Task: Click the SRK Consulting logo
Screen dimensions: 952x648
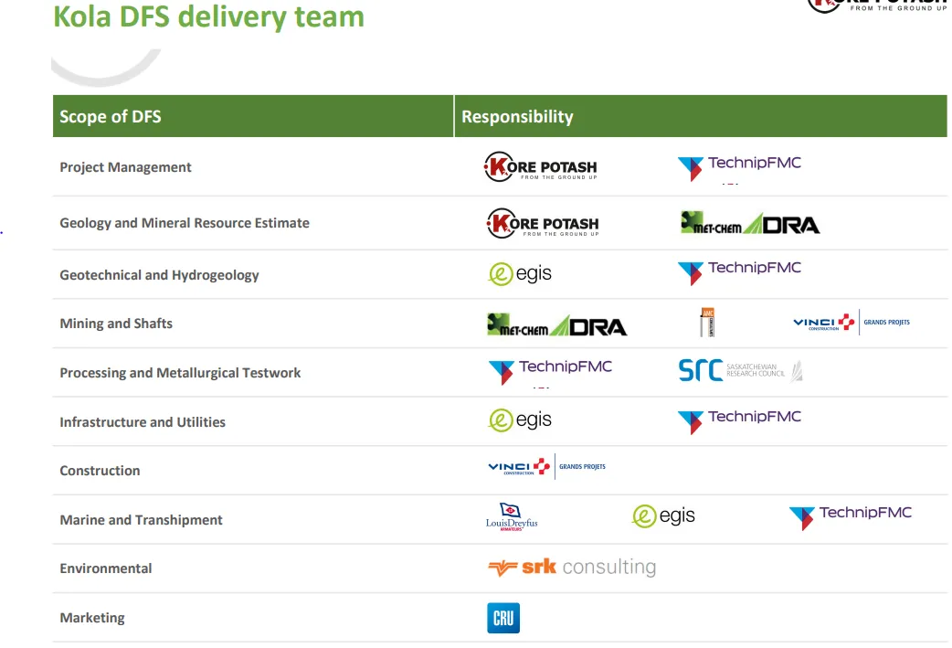Action: 572,568
